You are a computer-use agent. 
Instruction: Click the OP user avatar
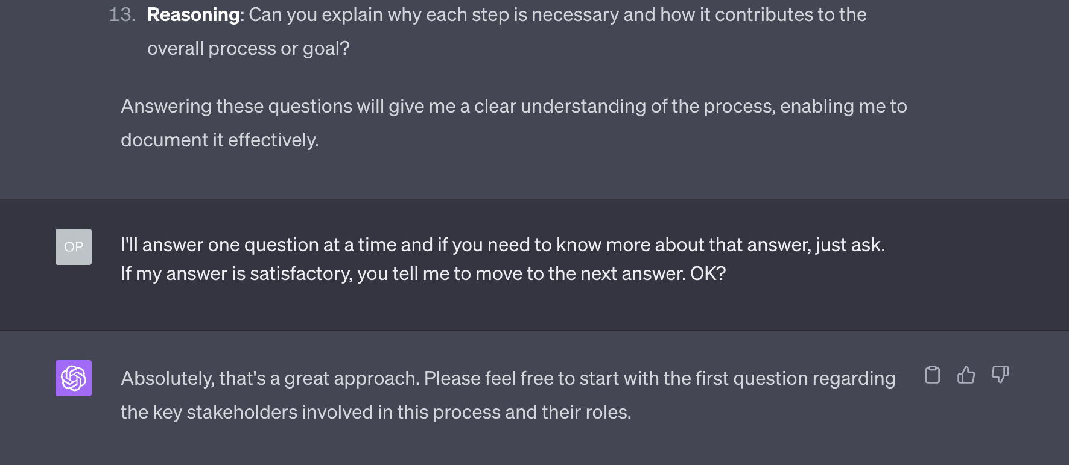[74, 247]
